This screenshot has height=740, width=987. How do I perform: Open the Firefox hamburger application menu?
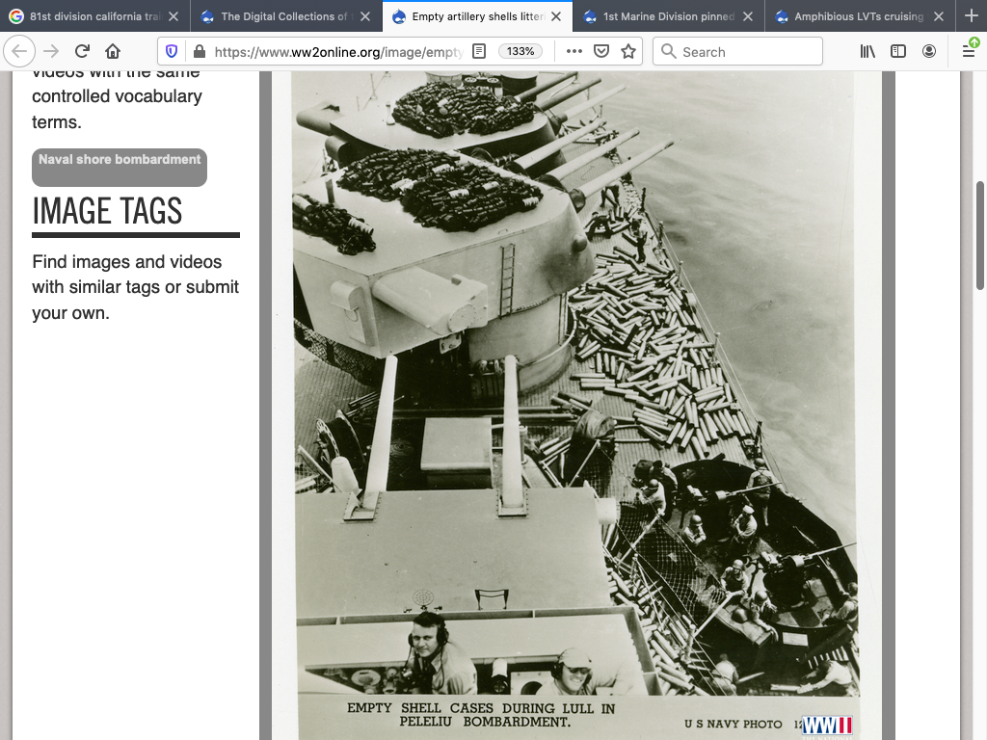click(969, 52)
